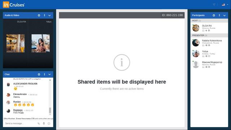
Task: Click the meeting ID 860-221-198
Action: pyautogui.click(x=173, y=15)
